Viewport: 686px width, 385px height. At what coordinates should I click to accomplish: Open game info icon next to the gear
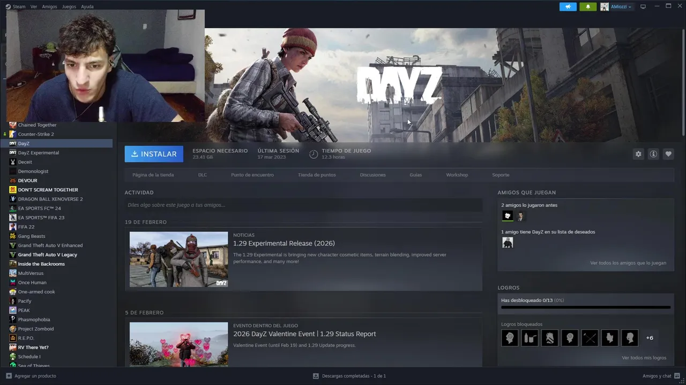tap(653, 154)
